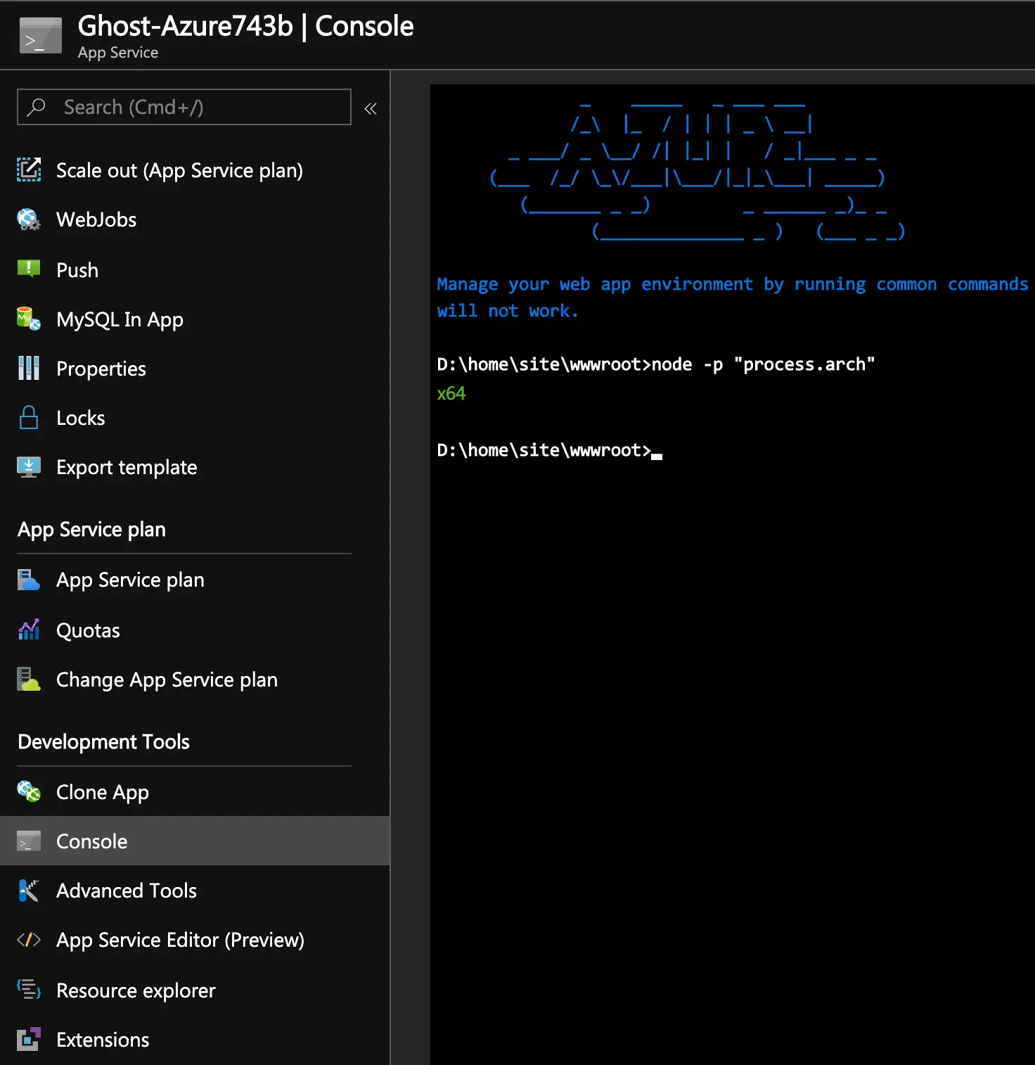The height and width of the screenshot is (1065, 1035).
Task: Click the Locks padlock icon
Action: point(29,417)
